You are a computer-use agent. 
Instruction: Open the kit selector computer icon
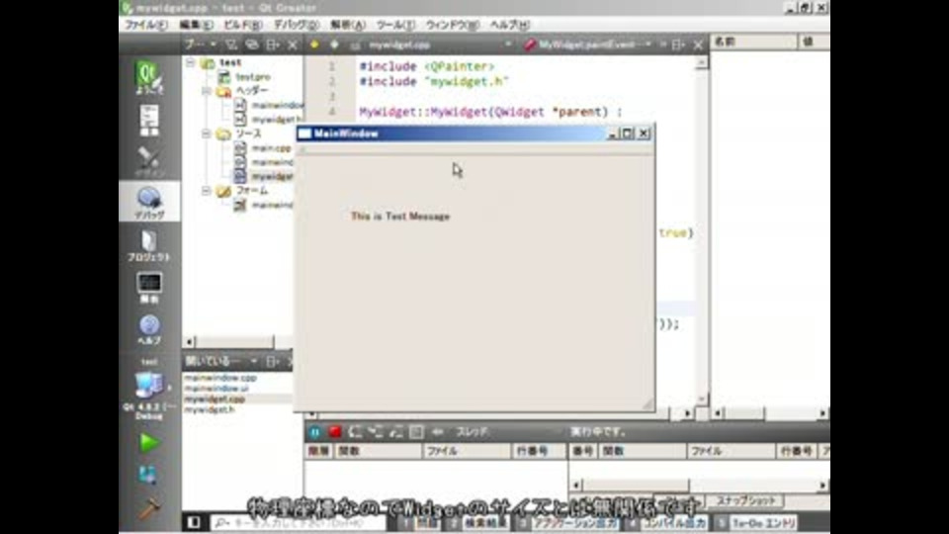point(149,385)
